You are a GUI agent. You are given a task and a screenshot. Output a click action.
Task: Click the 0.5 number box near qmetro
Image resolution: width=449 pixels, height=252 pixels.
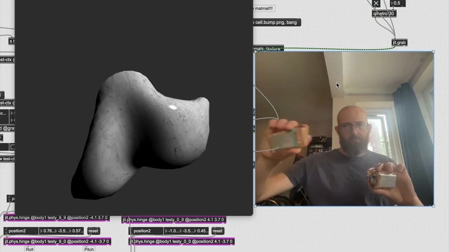click(397, 3)
